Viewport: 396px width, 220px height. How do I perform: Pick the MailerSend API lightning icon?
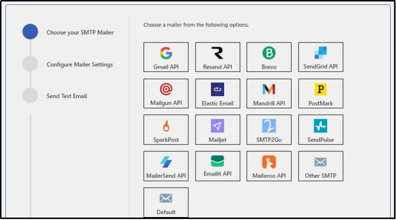click(166, 162)
